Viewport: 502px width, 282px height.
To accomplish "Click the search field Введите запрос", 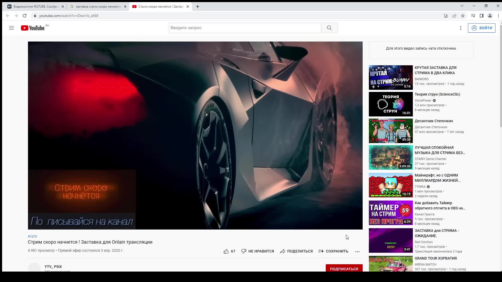I will coord(245,28).
